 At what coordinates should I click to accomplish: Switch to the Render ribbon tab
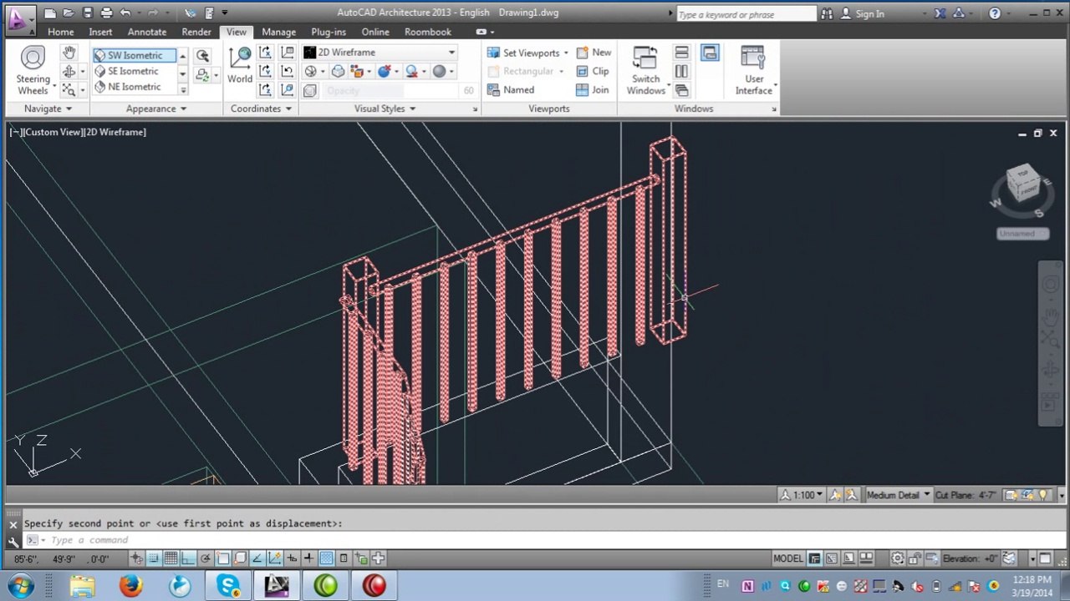click(196, 32)
